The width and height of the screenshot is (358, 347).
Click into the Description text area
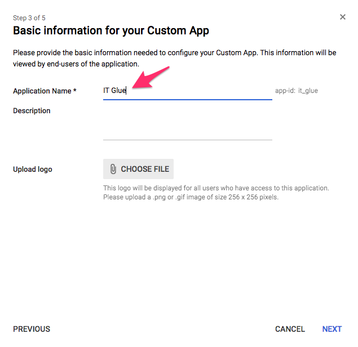tap(187, 123)
